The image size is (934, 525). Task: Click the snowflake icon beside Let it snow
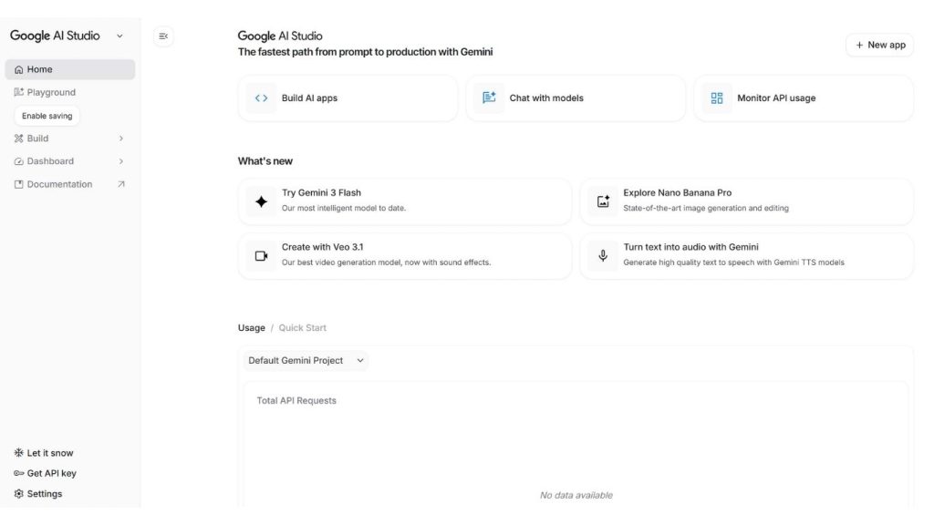(x=17, y=452)
